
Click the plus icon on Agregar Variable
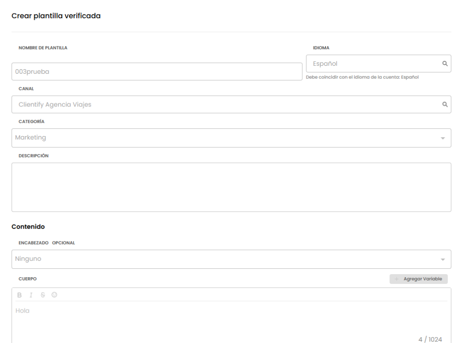tap(396, 279)
